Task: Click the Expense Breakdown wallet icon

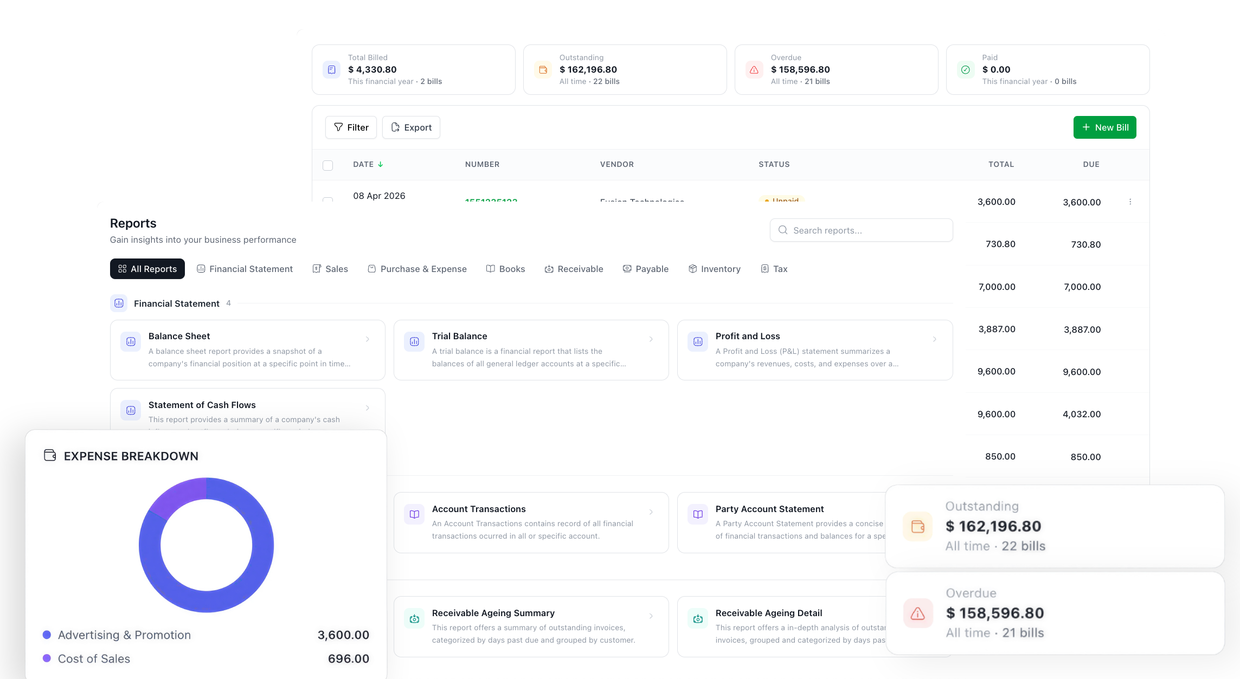Action: pyautogui.click(x=49, y=456)
